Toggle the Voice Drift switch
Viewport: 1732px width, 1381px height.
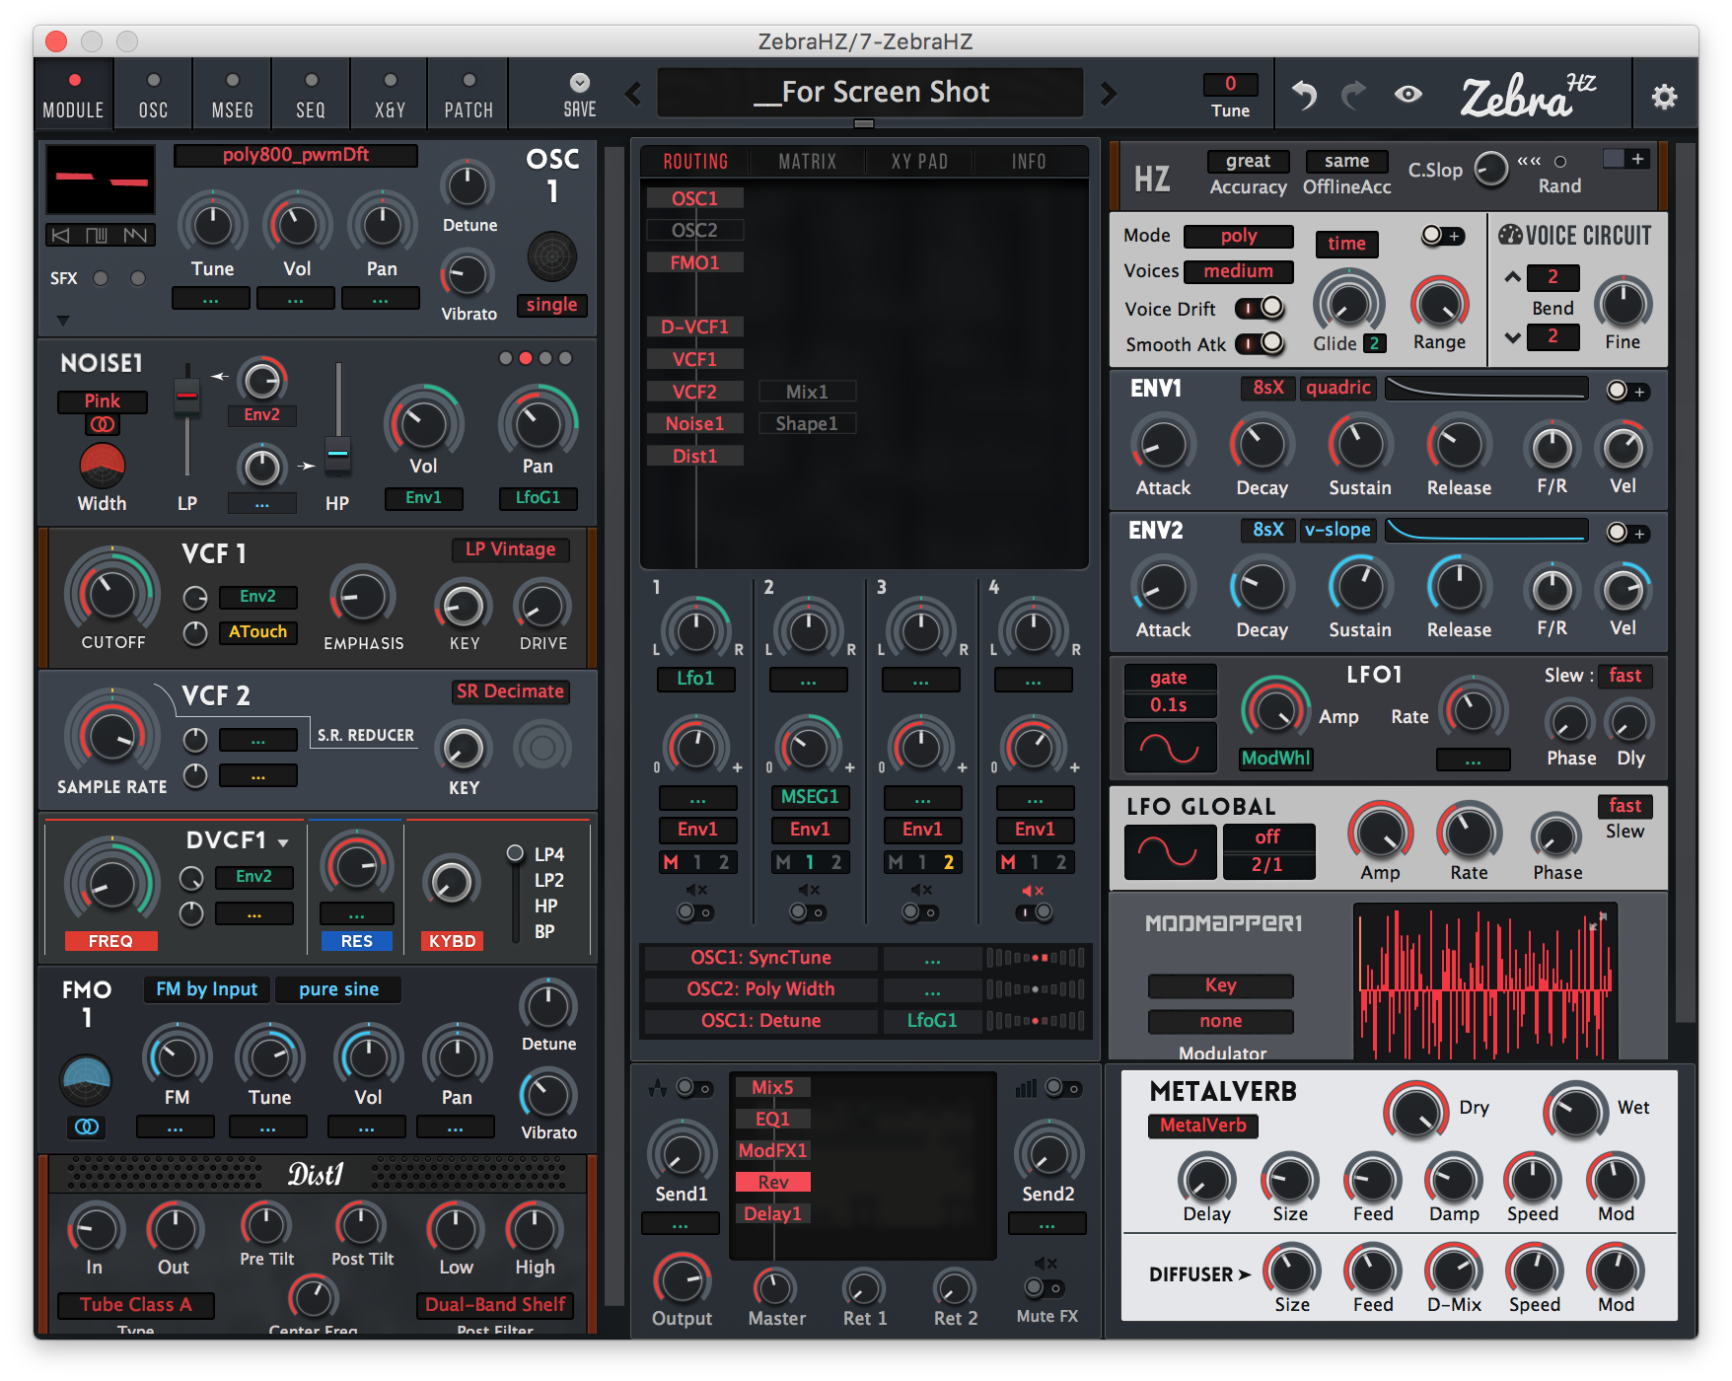(1262, 308)
